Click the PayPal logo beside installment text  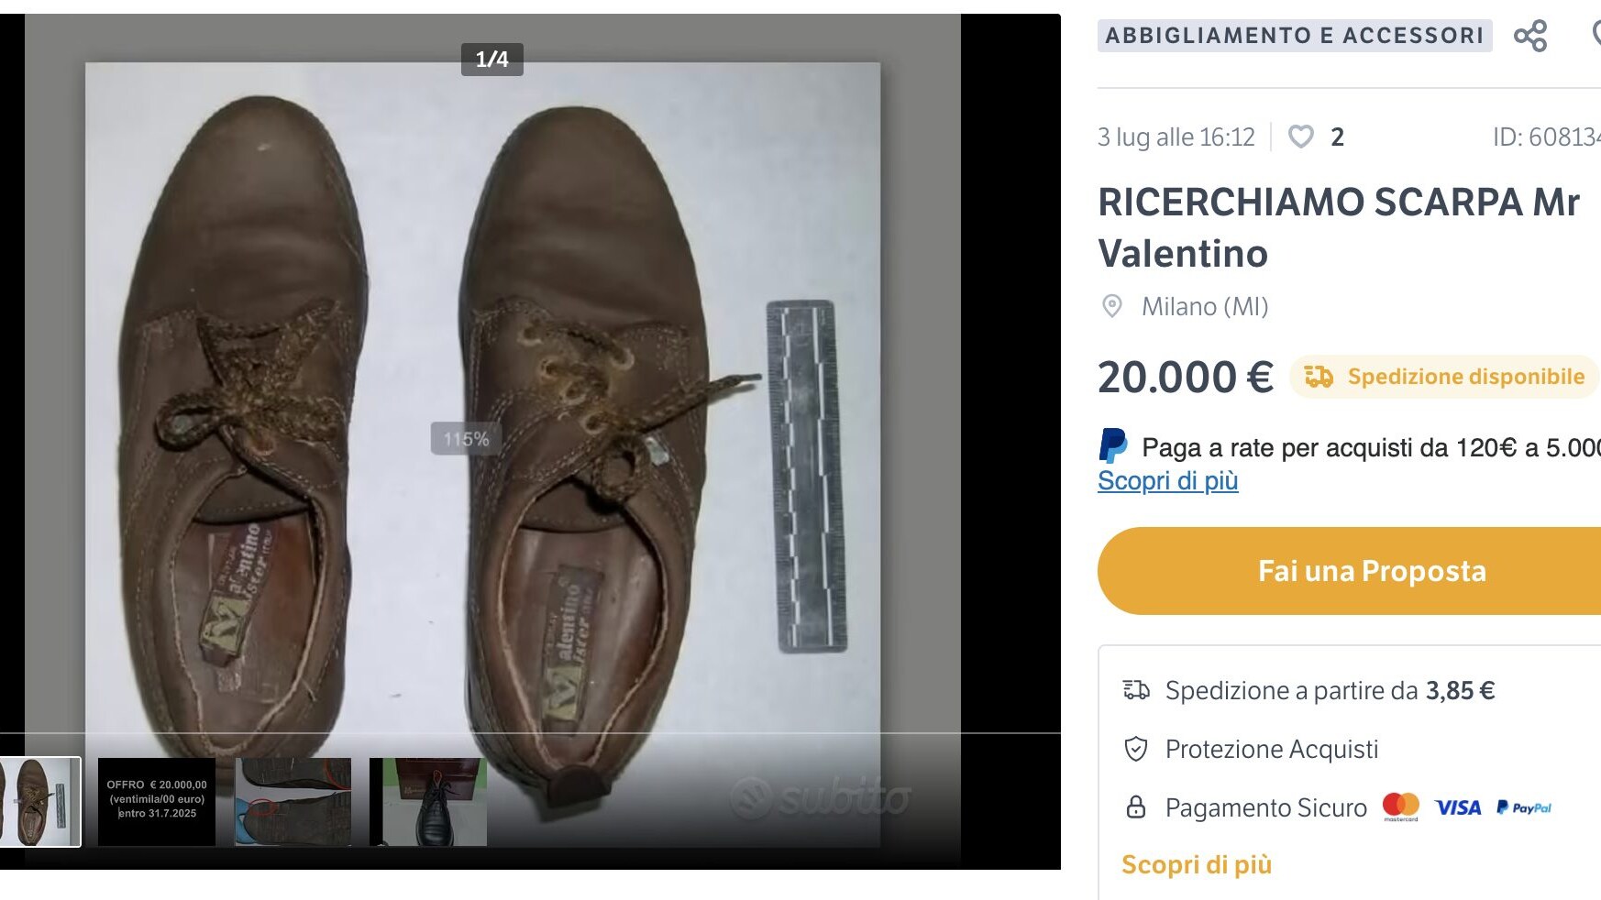tap(1113, 446)
